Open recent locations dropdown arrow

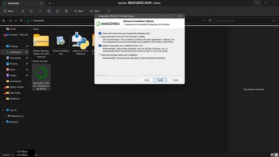click(x=16, y=20)
